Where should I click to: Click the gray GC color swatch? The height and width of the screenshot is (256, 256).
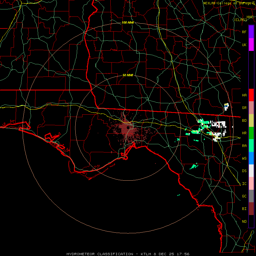coord(251,196)
